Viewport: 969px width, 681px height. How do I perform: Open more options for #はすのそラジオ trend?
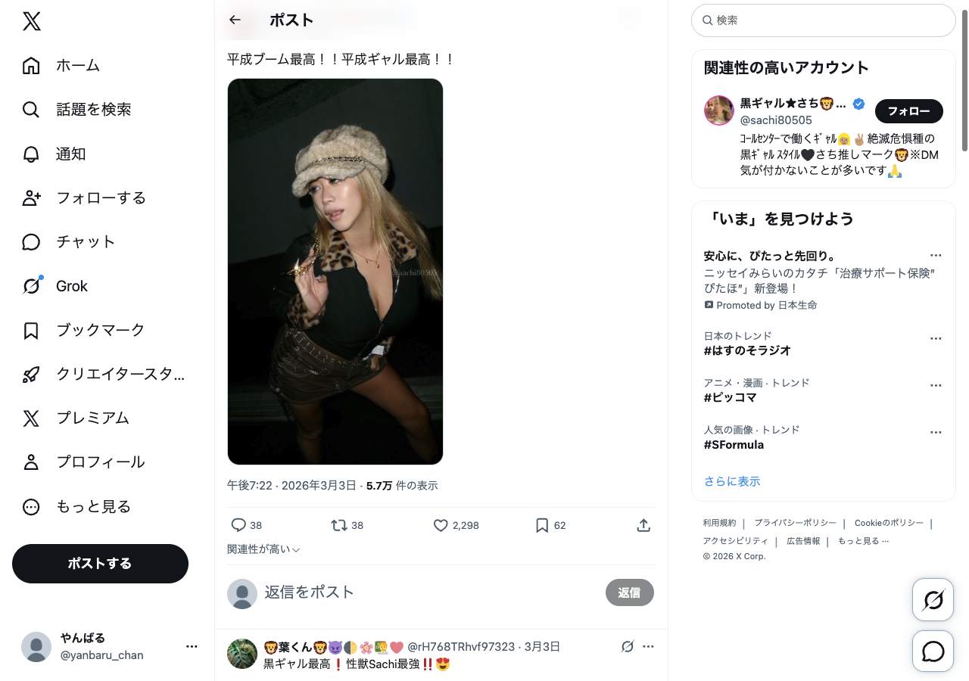(x=936, y=339)
